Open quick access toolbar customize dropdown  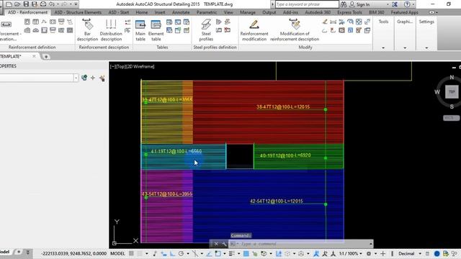pyautogui.click(x=76, y=4)
